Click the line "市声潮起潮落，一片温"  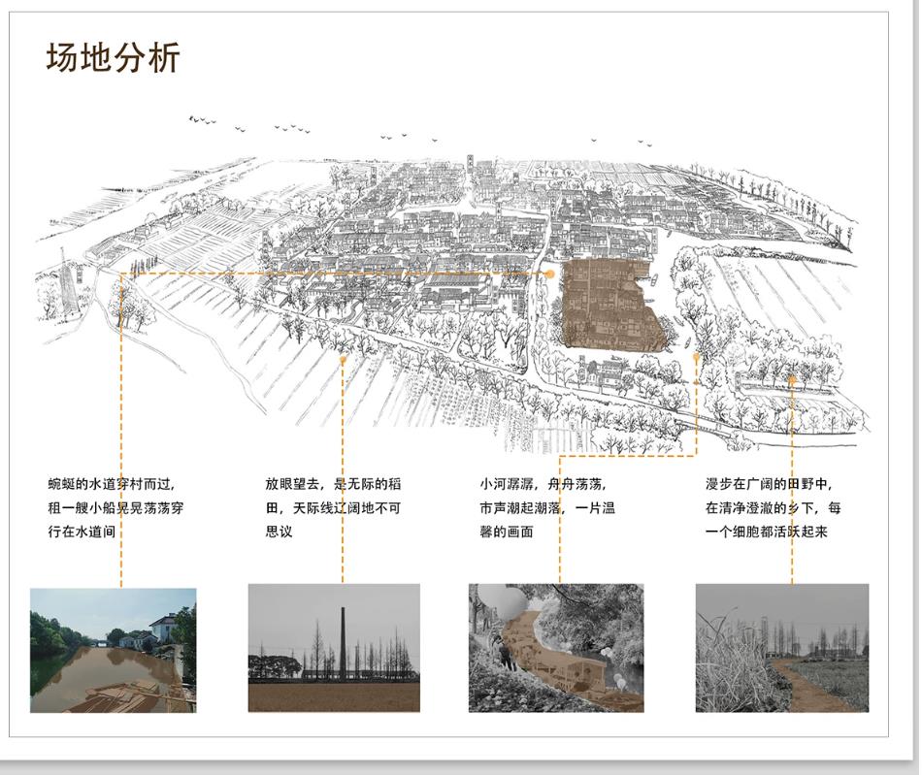tap(547, 508)
